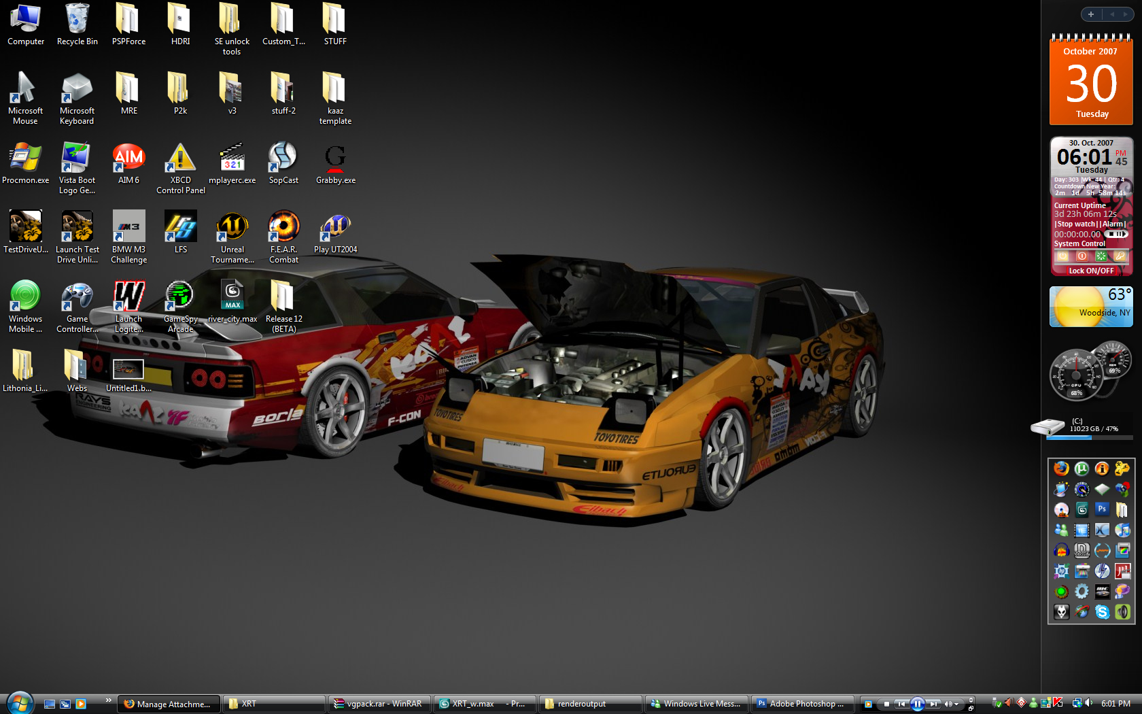Expand hidden Quick Launch items chevron

pos(108,700)
